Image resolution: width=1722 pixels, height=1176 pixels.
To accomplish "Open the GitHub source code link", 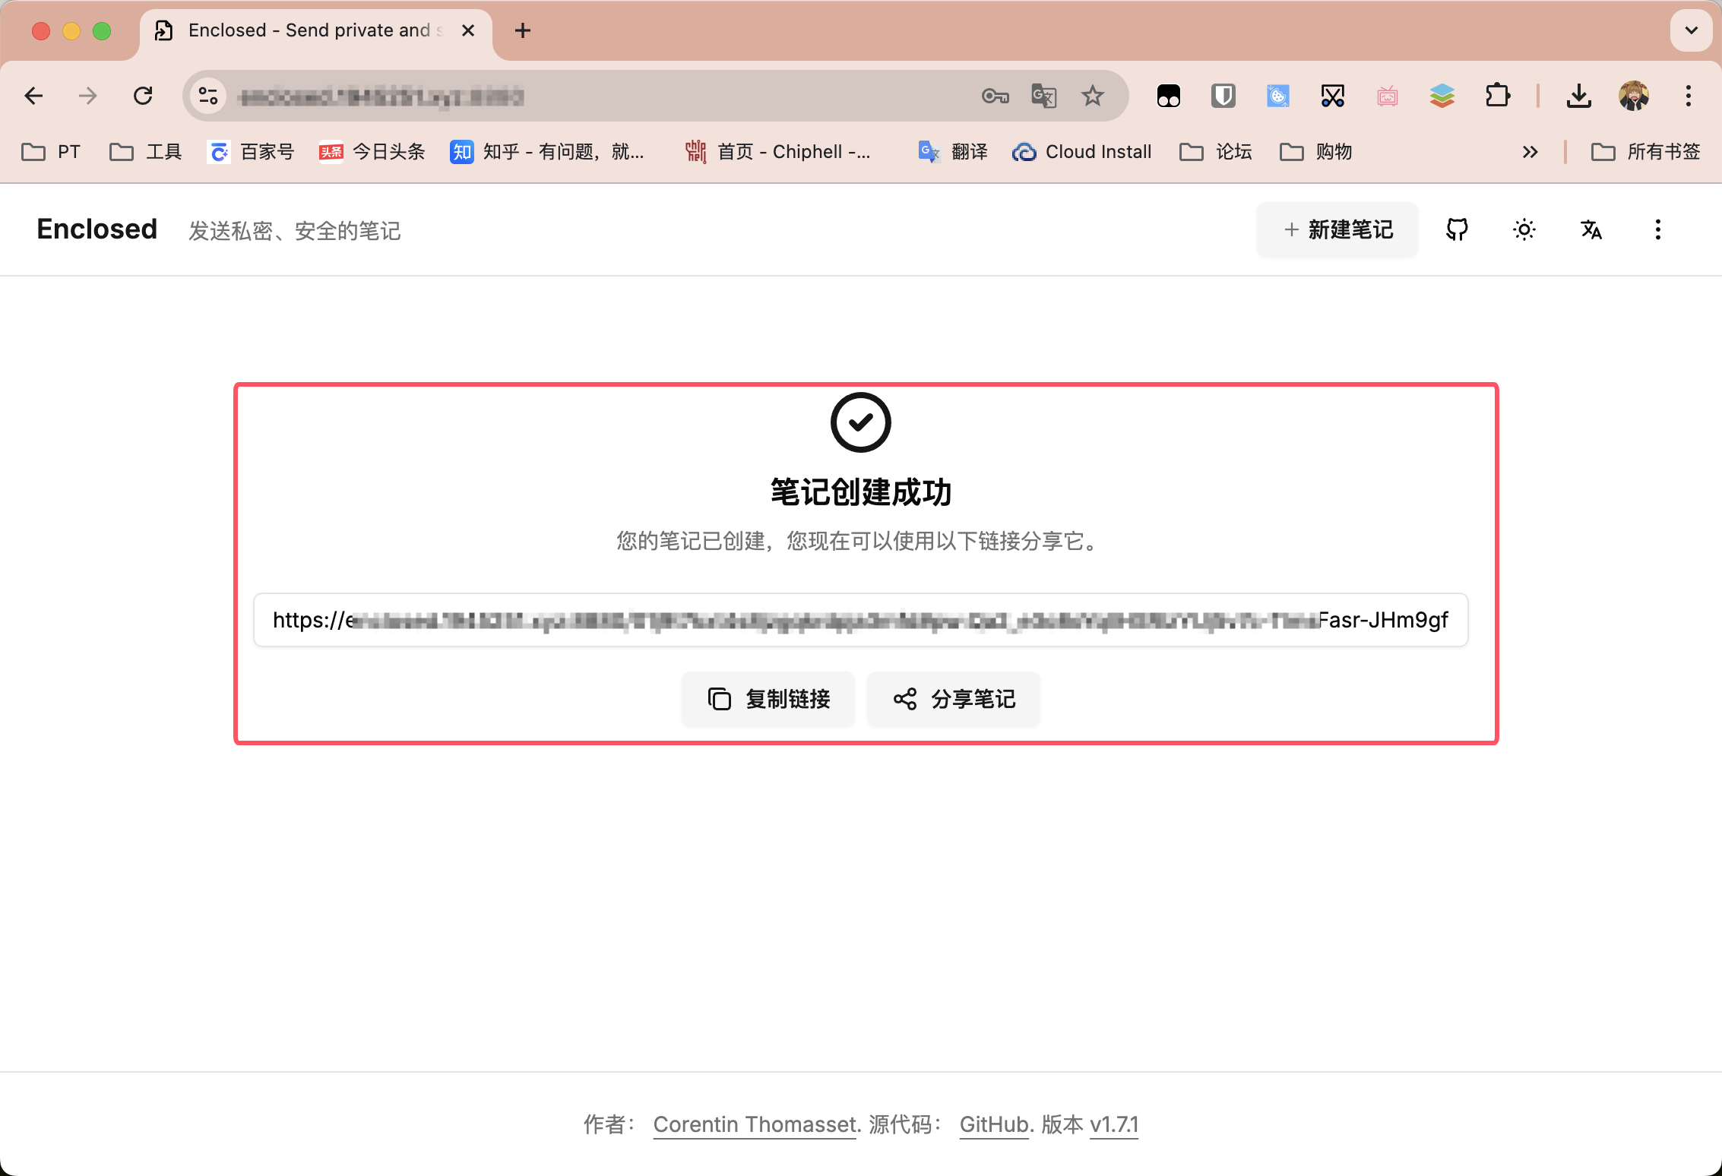I will [994, 1124].
